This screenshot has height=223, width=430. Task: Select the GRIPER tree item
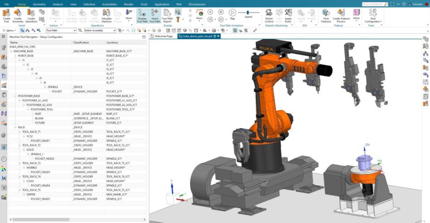coord(31,194)
